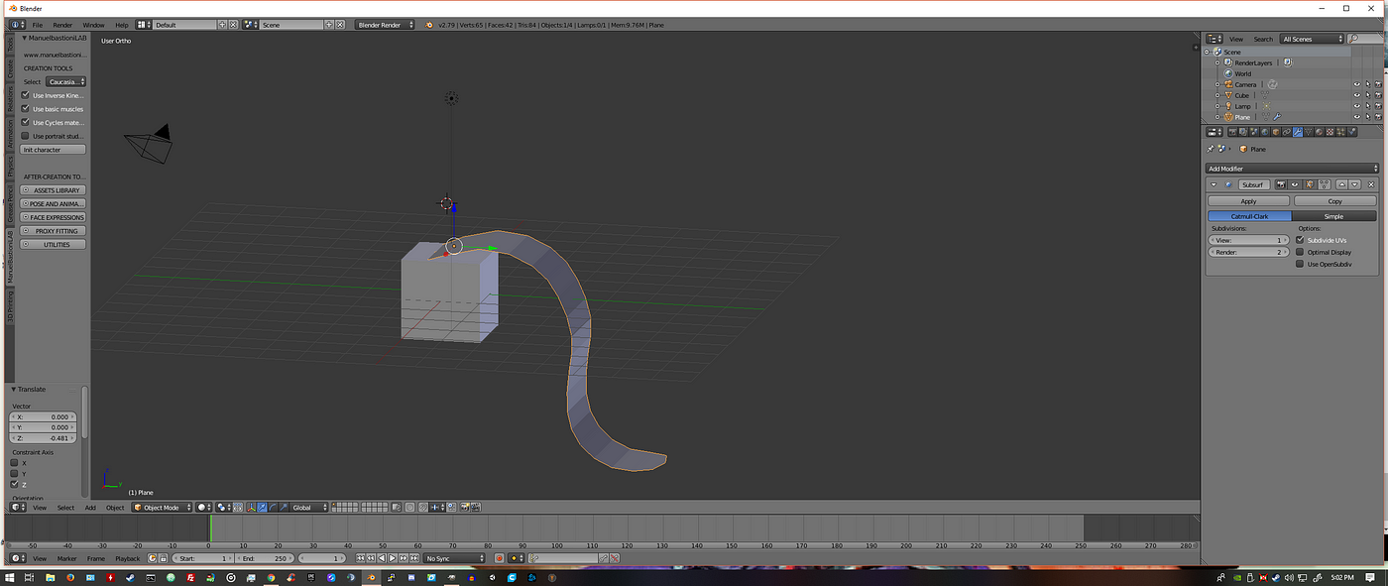Click the Plane modifier wrench icon in outliner

(x=1277, y=117)
